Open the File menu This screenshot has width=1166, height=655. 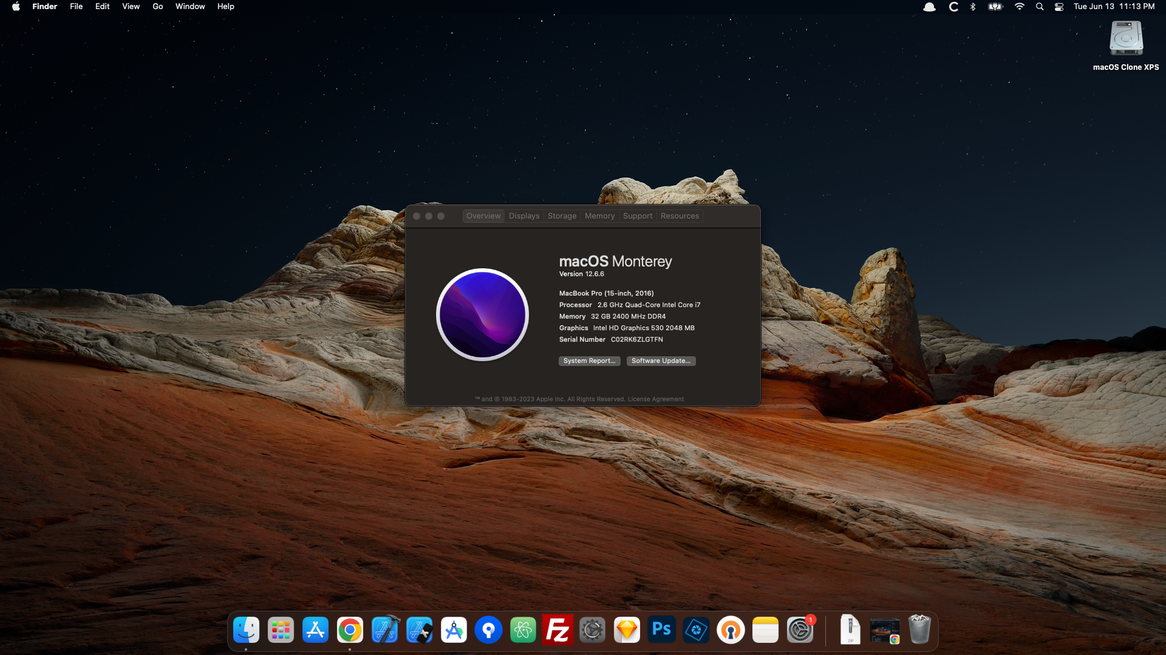(x=76, y=7)
